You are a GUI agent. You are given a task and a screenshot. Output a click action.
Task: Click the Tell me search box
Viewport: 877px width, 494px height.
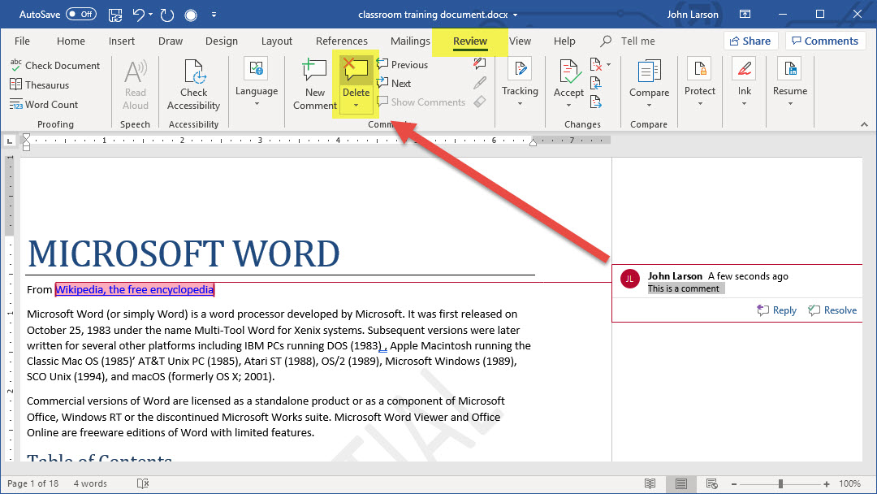(x=637, y=41)
